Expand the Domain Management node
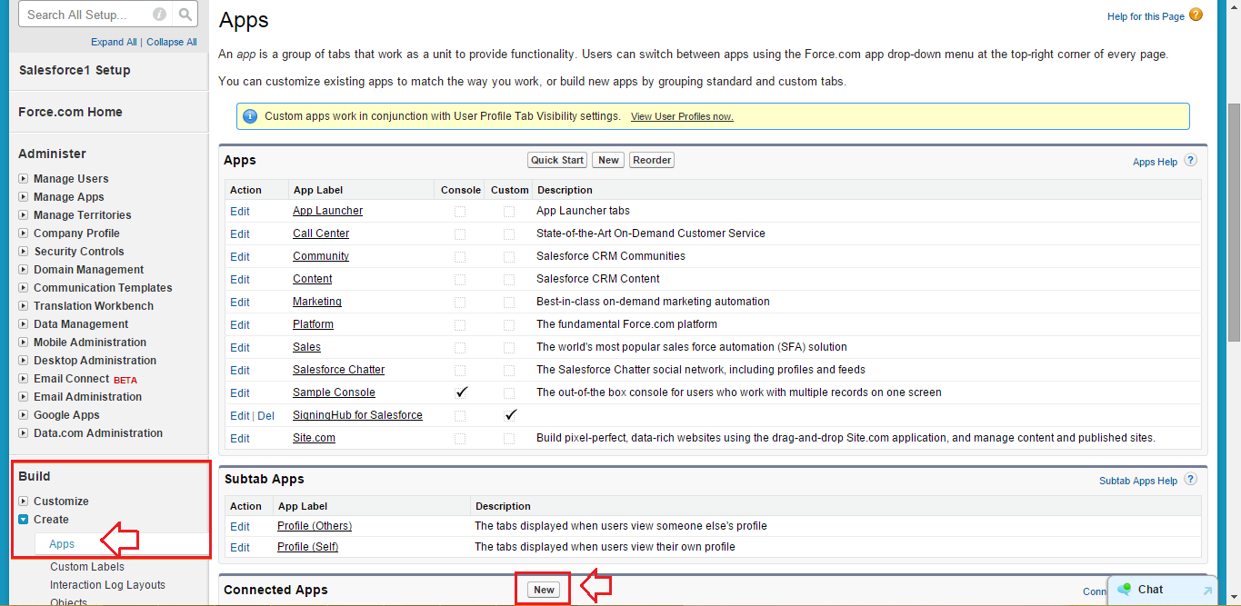Screen dimensions: 1241x606 pyautogui.click(x=24, y=270)
